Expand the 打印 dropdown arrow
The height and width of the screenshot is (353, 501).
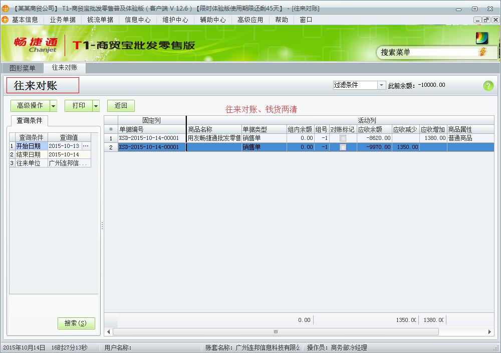click(96, 106)
